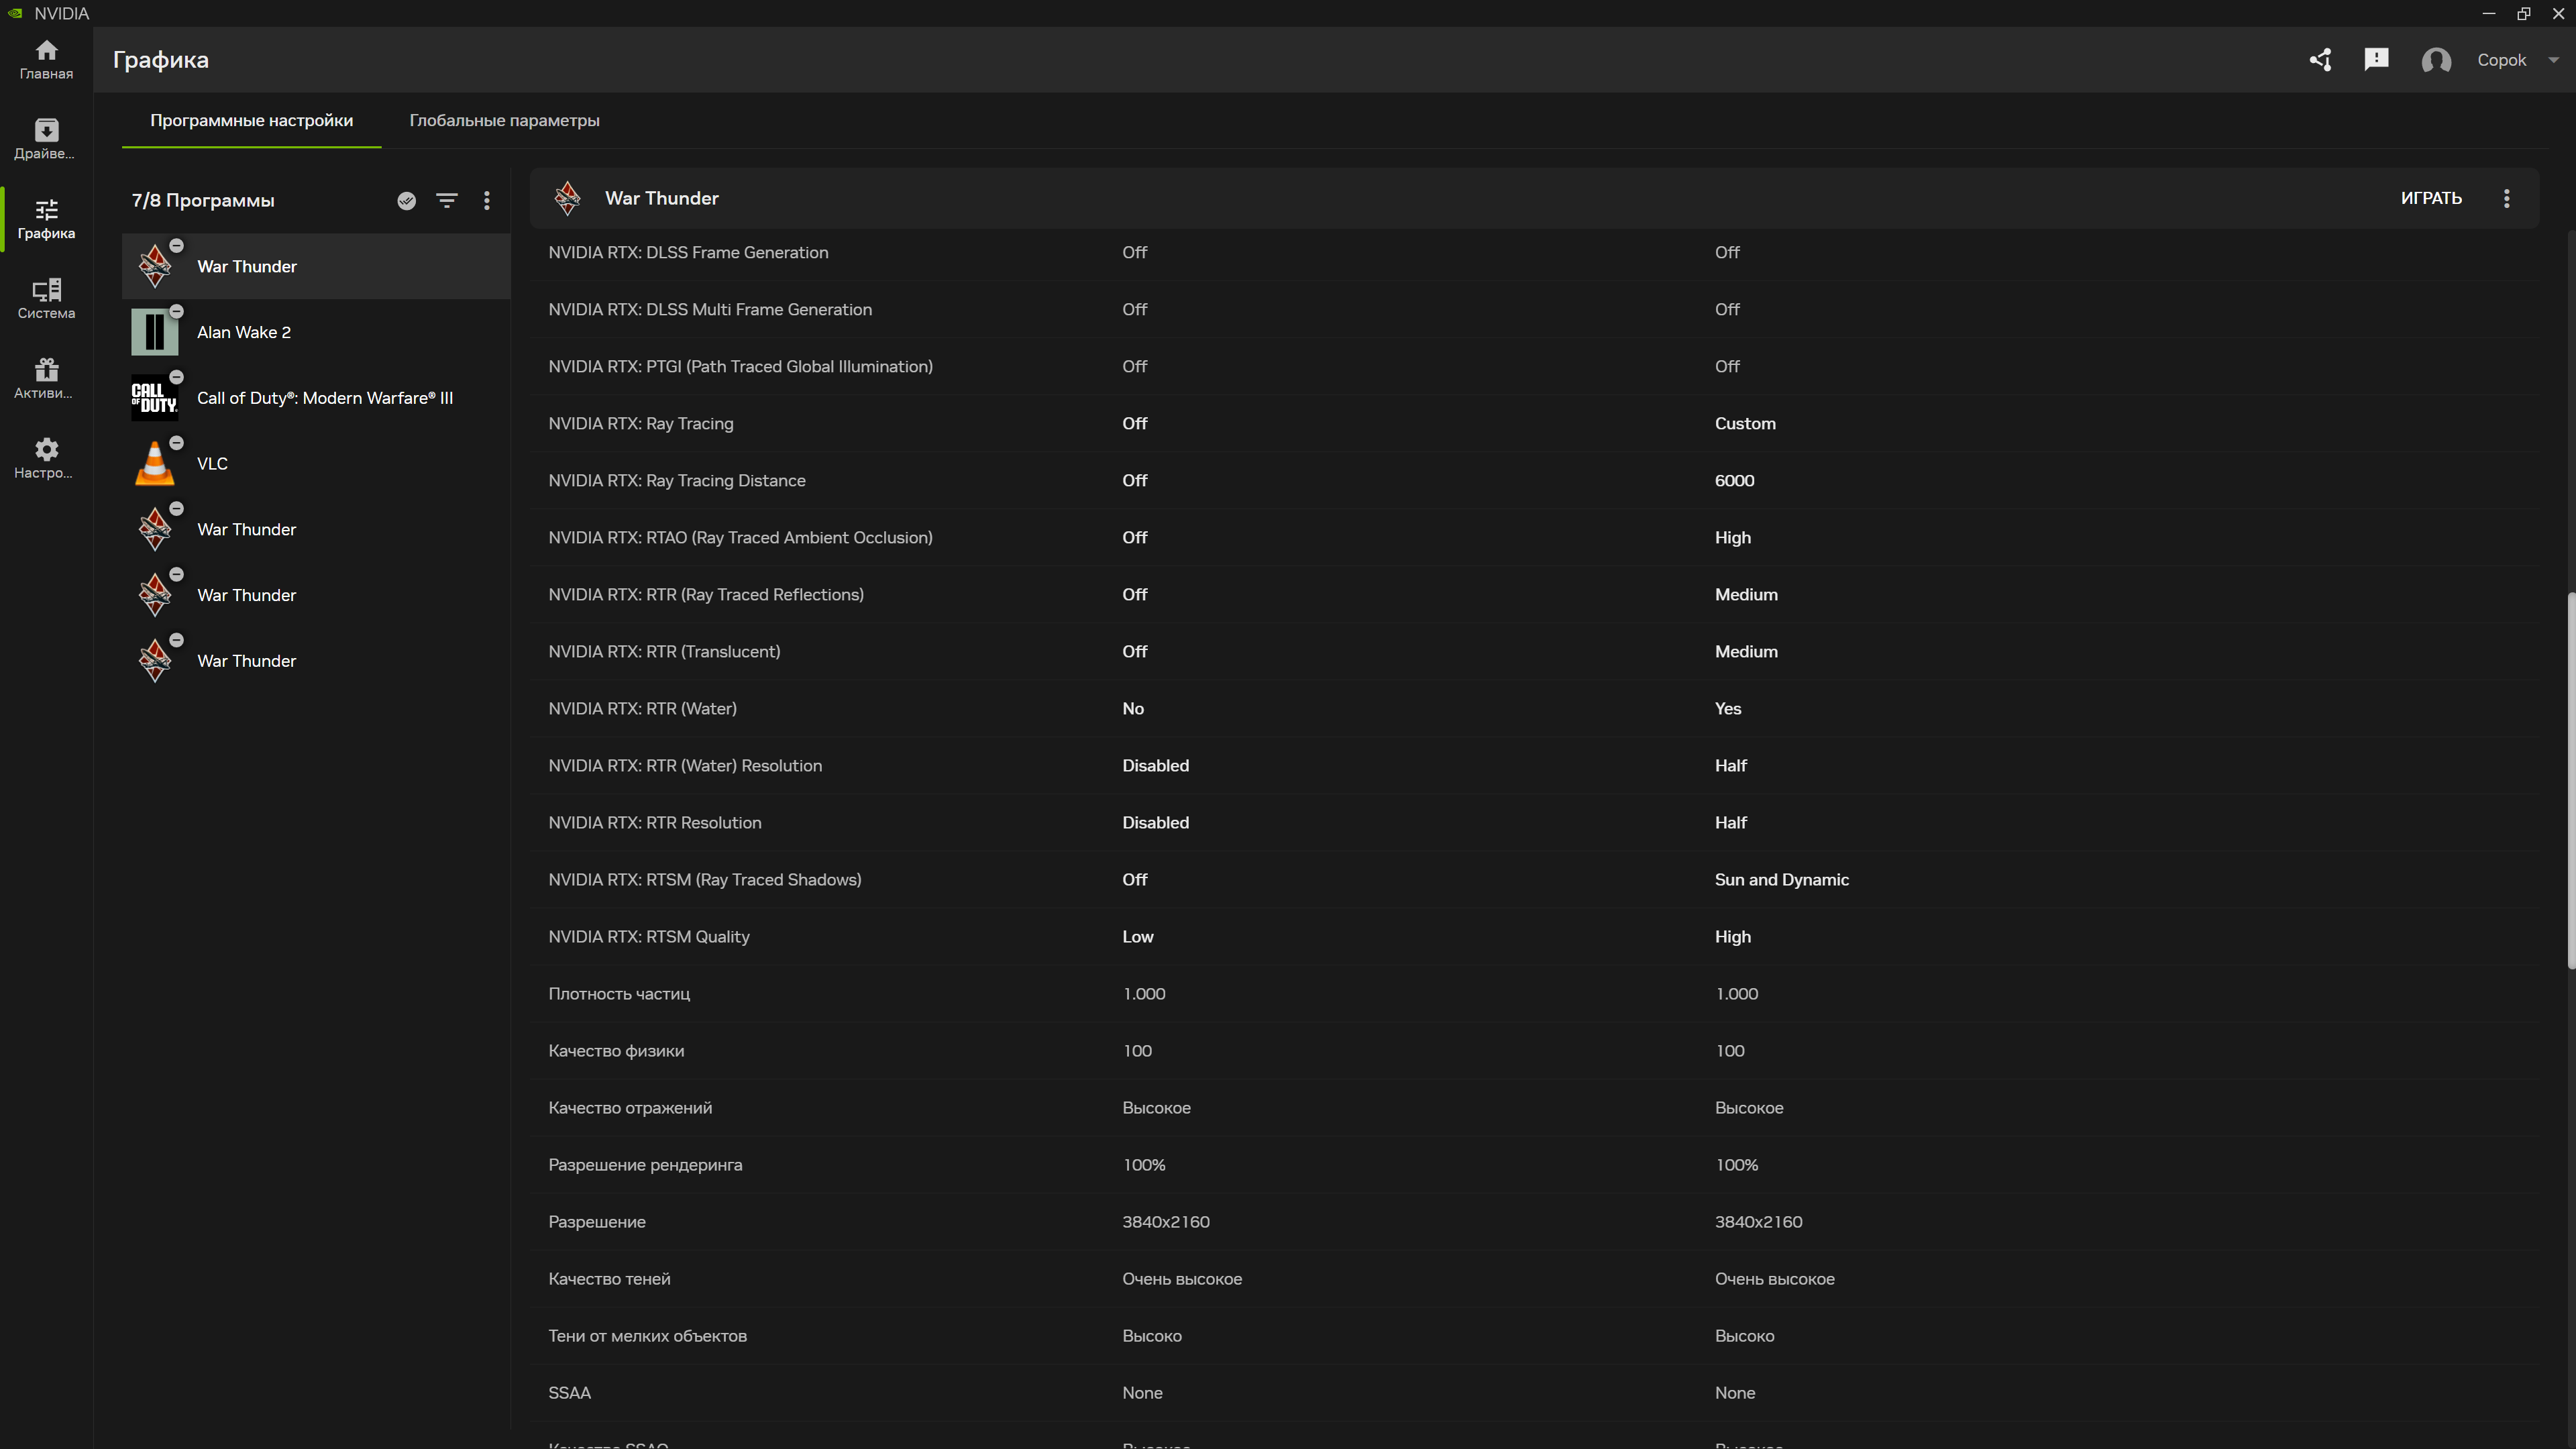Viewport: 2576px width, 1449px height.
Task: Open War Thunder header three-dot menu
Action: pyautogui.click(x=2506, y=198)
